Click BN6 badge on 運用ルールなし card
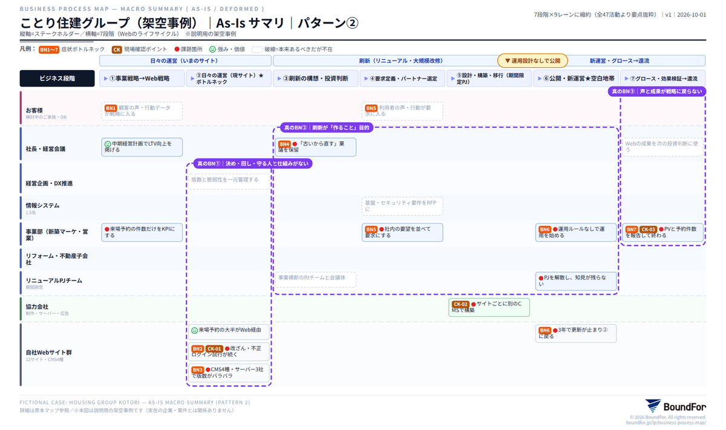The image size is (726, 430). pos(544,229)
